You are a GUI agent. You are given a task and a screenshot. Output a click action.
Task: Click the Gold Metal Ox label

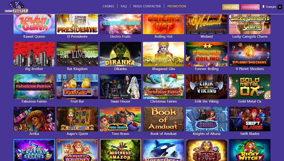tap(250, 101)
